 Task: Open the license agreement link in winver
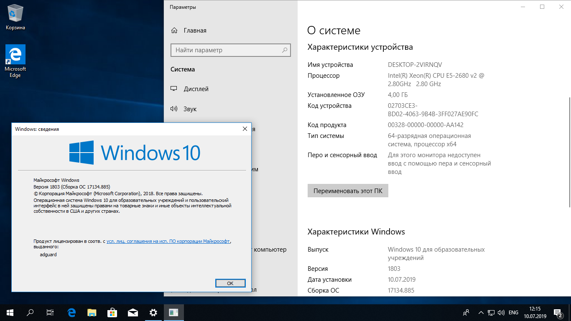(x=168, y=241)
